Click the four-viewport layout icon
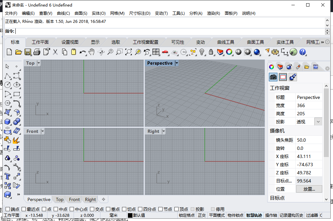This screenshot has width=333, height=221. click(x=156, y=52)
